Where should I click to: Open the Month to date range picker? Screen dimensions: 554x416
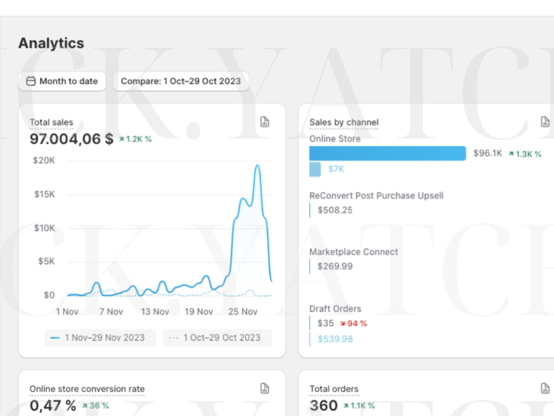62,82
